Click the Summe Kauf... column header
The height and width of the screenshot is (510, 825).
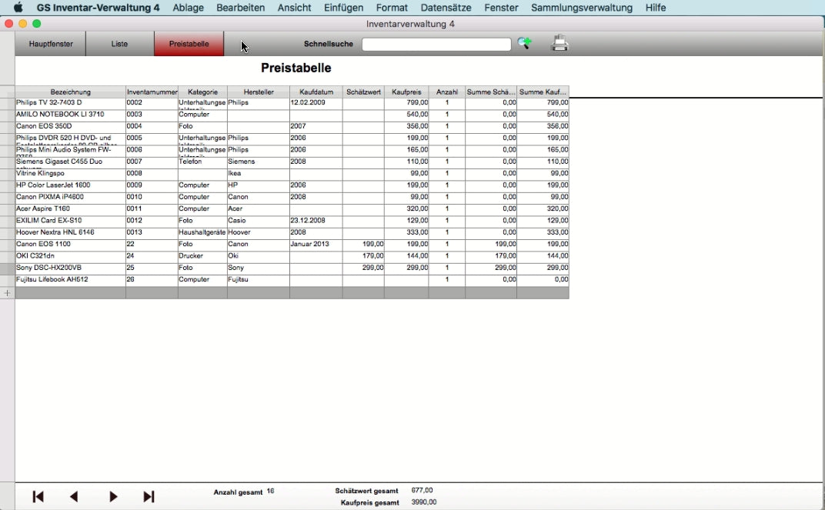[543, 92]
